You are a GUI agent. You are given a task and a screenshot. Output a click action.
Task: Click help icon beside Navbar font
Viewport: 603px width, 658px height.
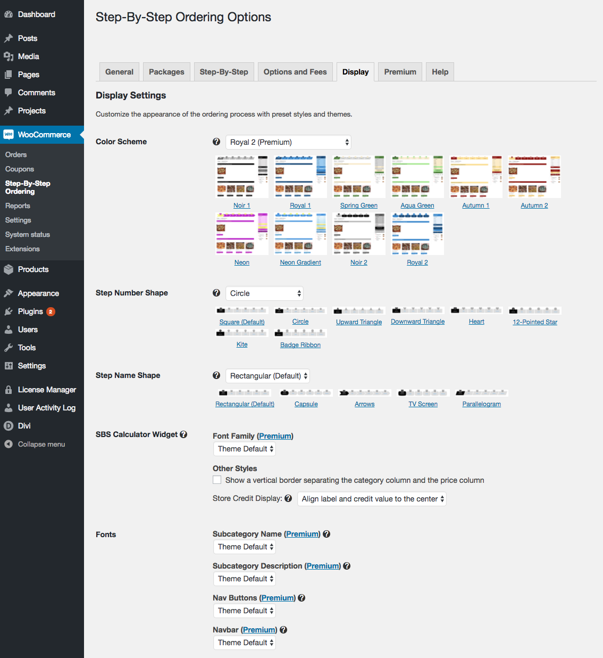point(283,630)
